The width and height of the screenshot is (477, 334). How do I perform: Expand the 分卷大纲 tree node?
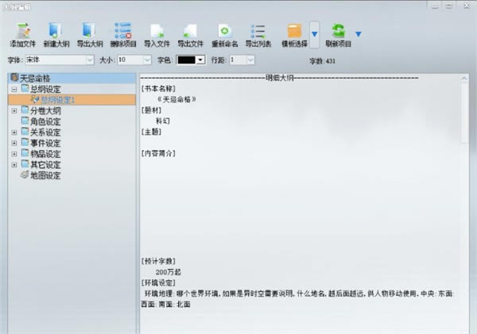click(14, 111)
